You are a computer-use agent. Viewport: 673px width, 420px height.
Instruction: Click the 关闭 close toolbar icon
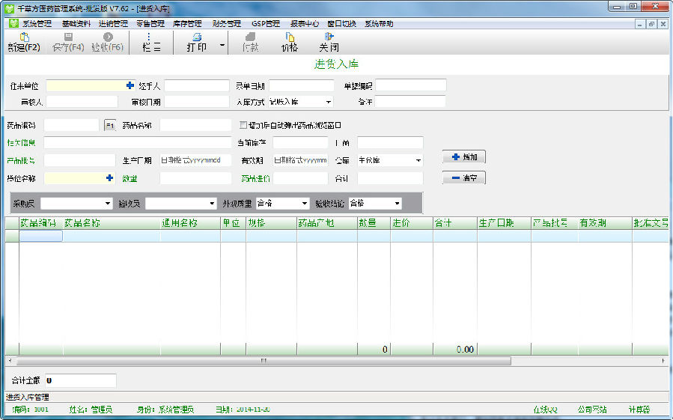click(x=329, y=37)
